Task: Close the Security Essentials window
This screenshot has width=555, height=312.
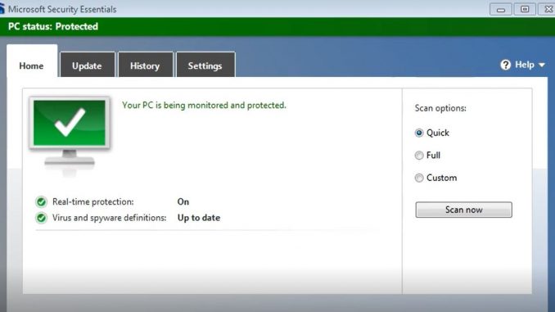Action: [x=547, y=9]
